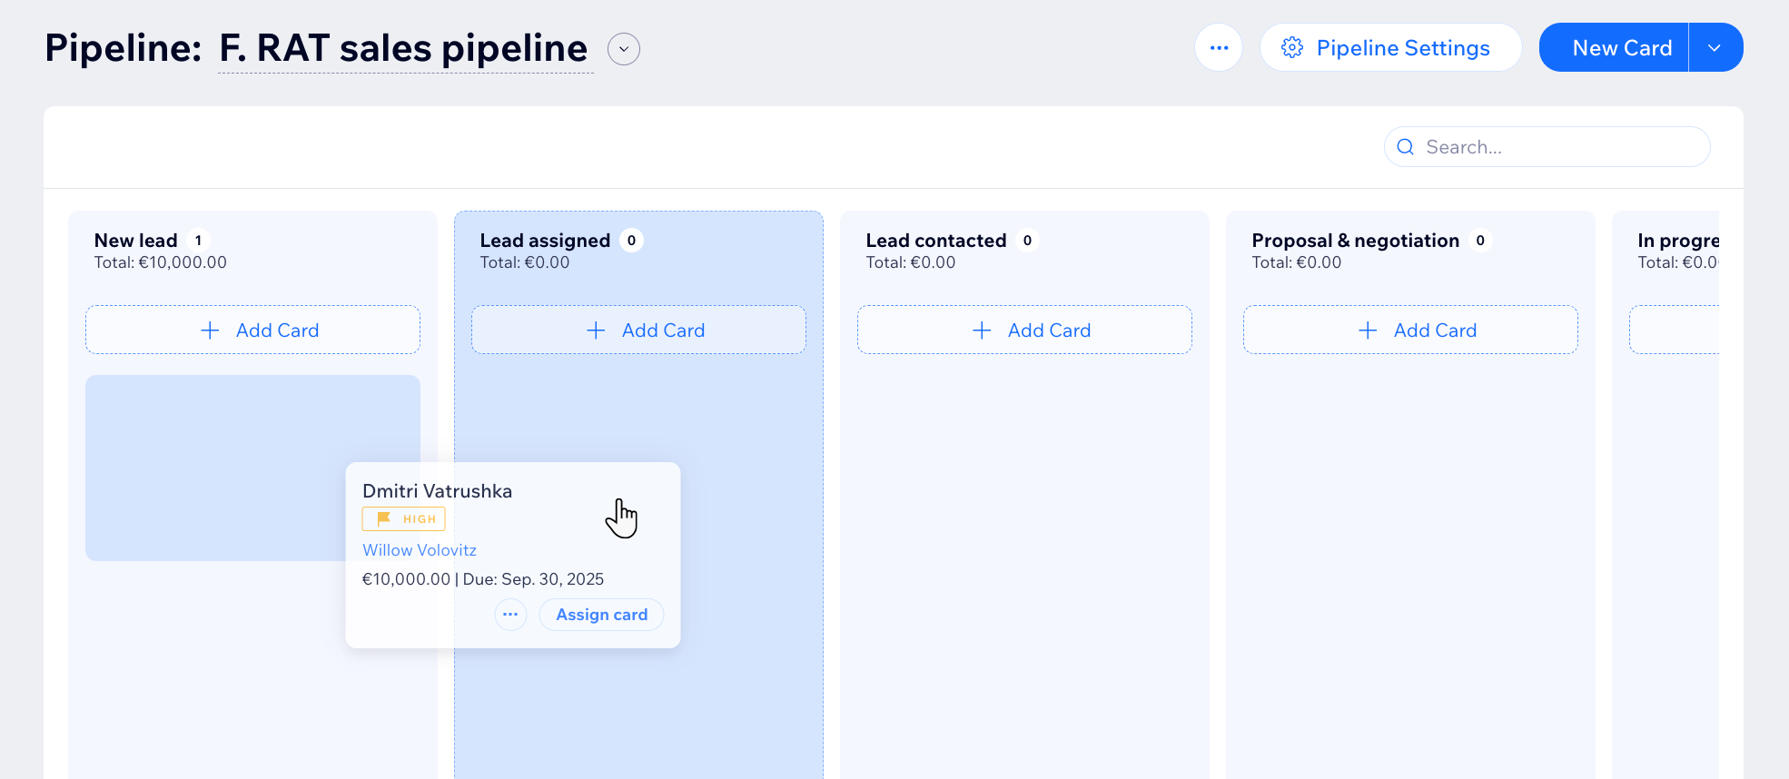The width and height of the screenshot is (1789, 779).
Task: Open the pipeline more options ellipsis menu
Action: point(1219,48)
